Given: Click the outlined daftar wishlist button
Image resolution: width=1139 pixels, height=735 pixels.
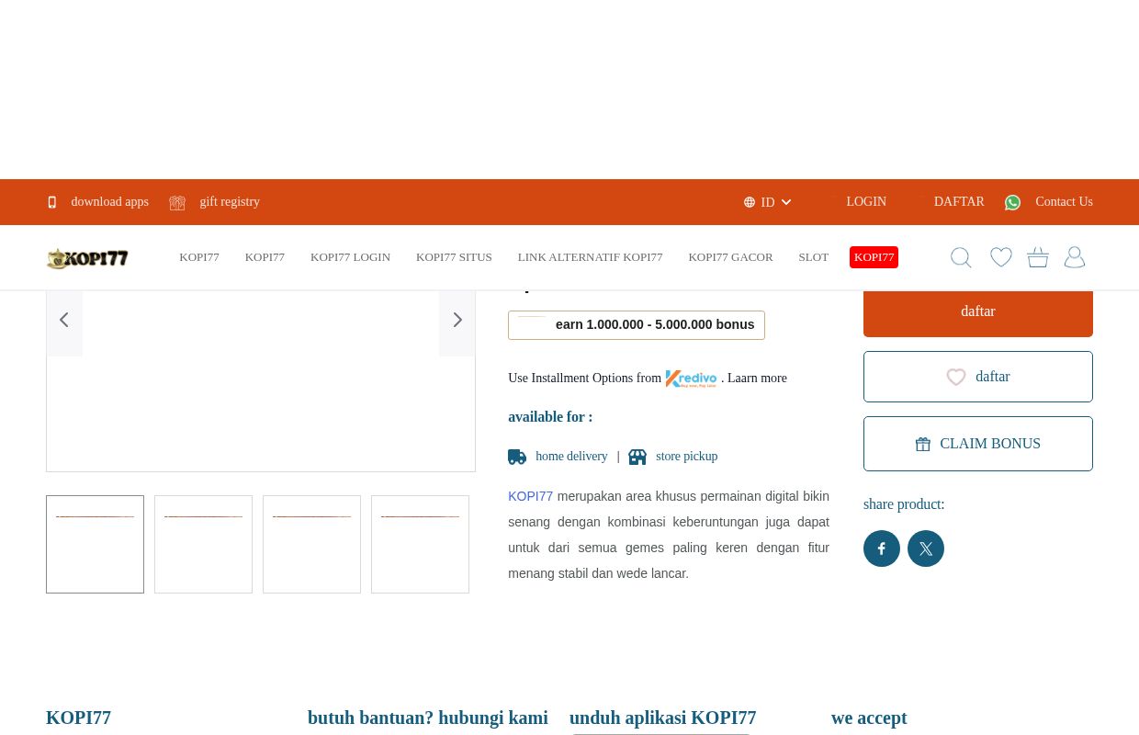Looking at the screenshot, I should click(x=978, y=377).
